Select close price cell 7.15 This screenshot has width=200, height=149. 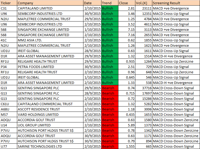pos(127,29)
